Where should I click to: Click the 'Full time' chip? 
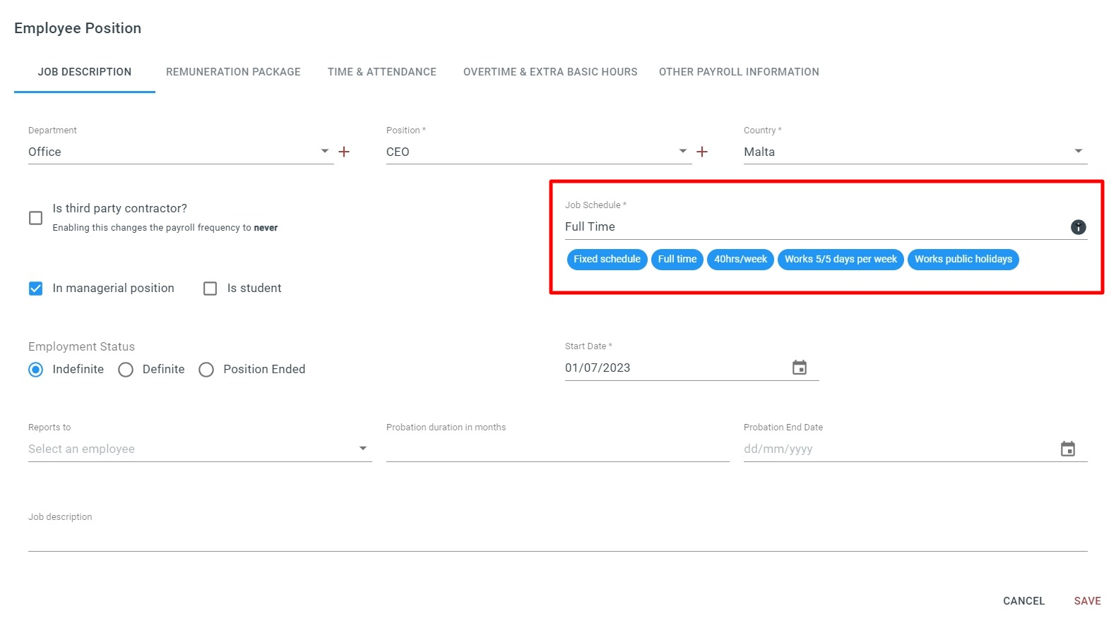pos(677,259)
